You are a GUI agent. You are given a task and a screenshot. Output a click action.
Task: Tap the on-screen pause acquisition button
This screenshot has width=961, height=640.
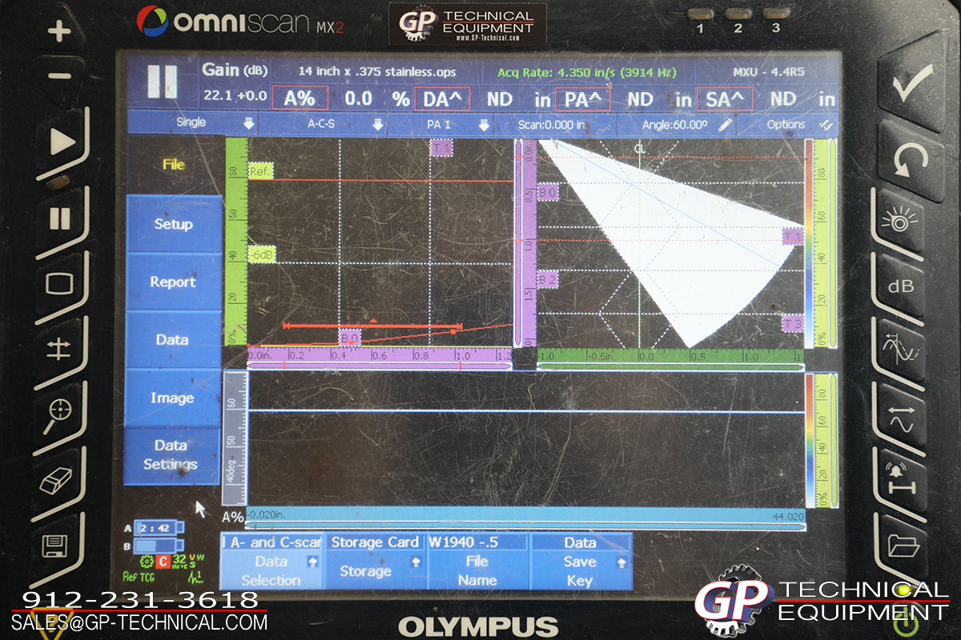(x=162, y=82)
